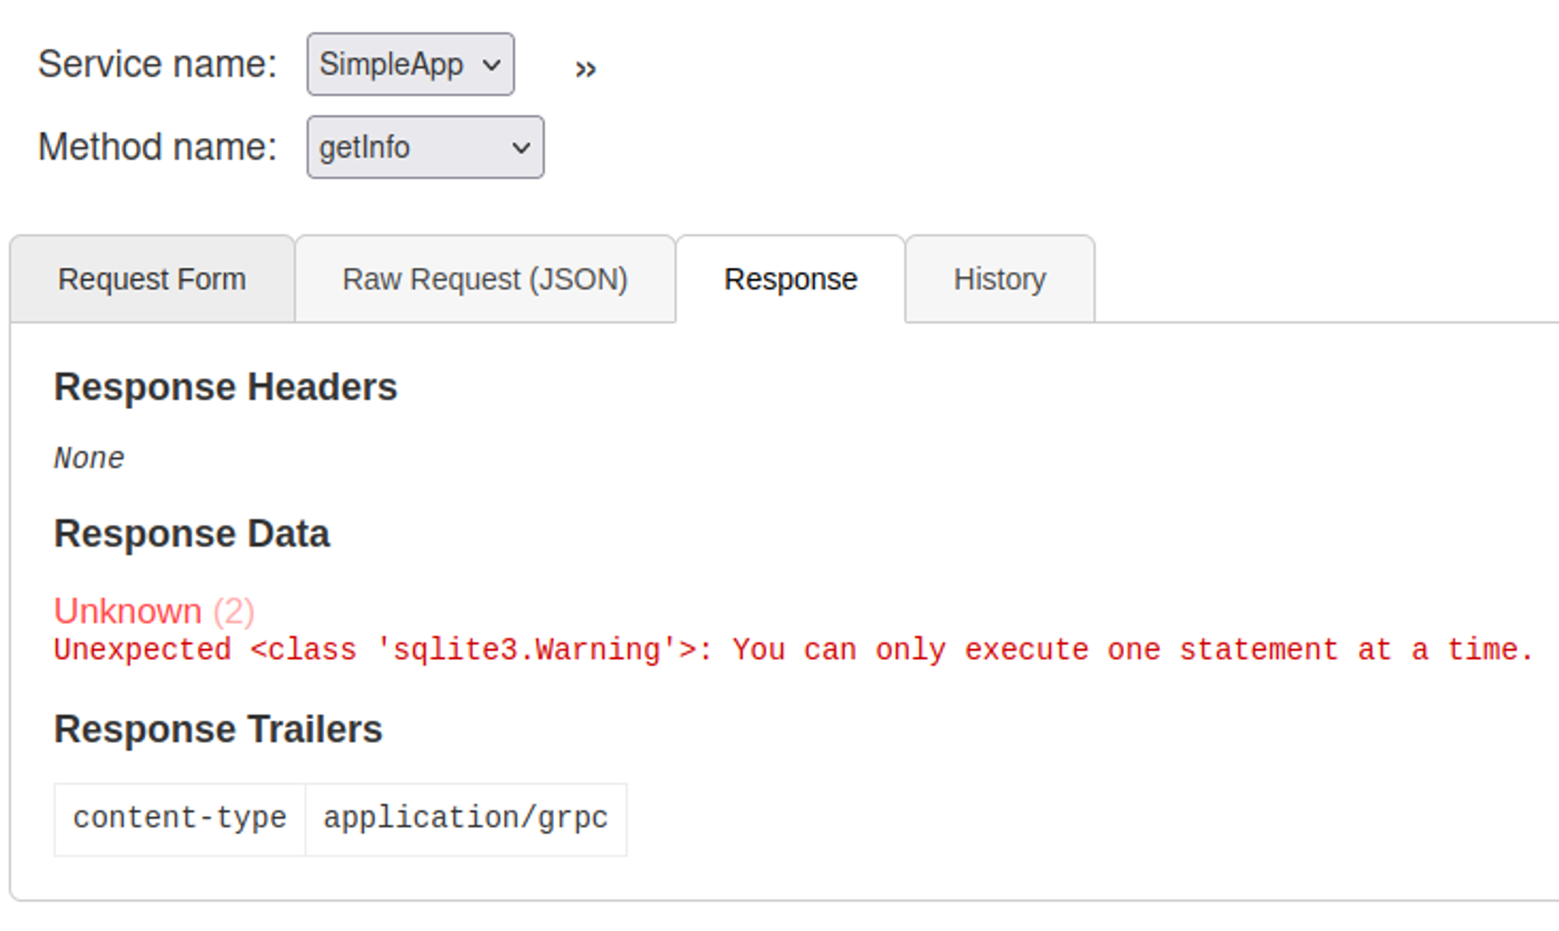Click the Response Headers heading
The height and width of the screenshot is (931, 1559).
click(225, 387)
